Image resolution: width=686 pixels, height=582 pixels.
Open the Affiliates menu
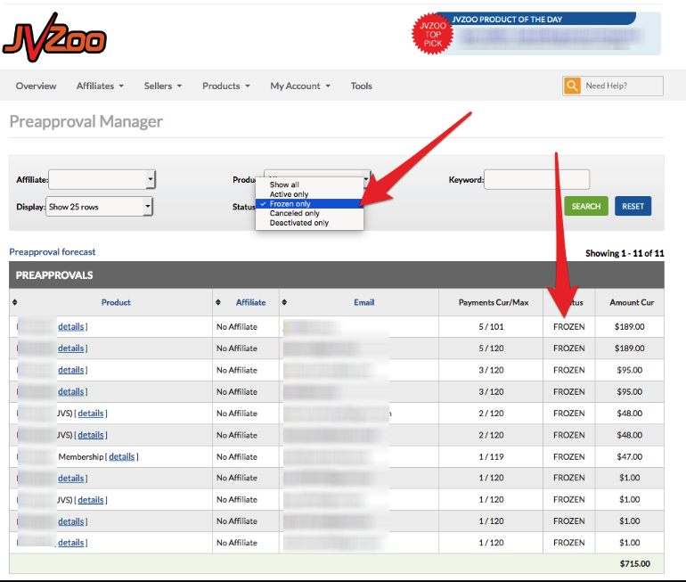point(100,86)
